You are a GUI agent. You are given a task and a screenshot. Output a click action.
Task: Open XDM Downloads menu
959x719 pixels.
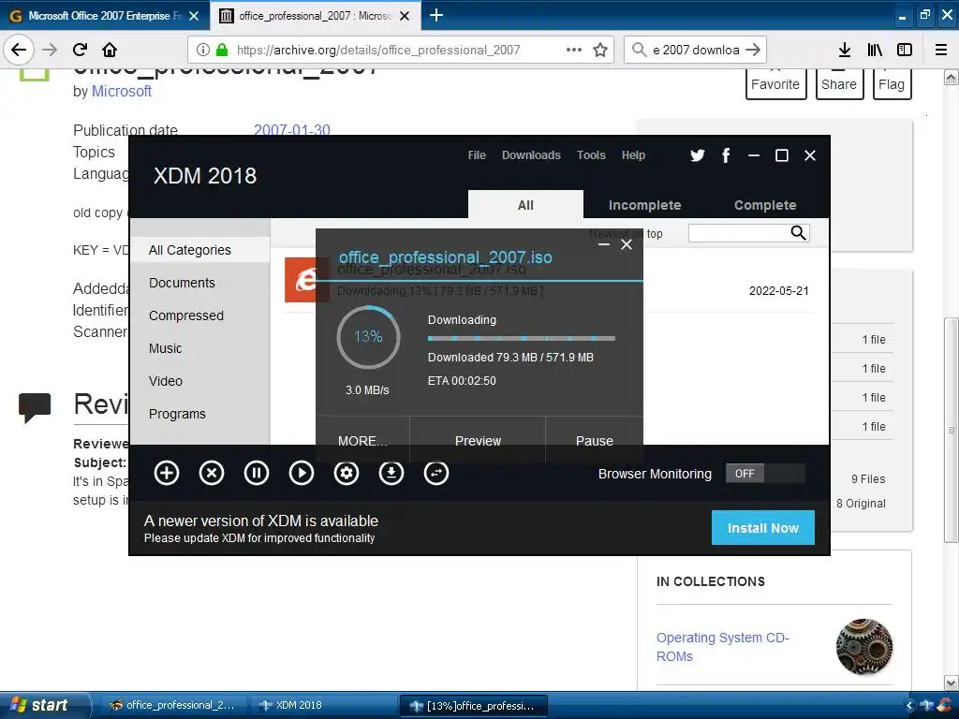(531, 155)
